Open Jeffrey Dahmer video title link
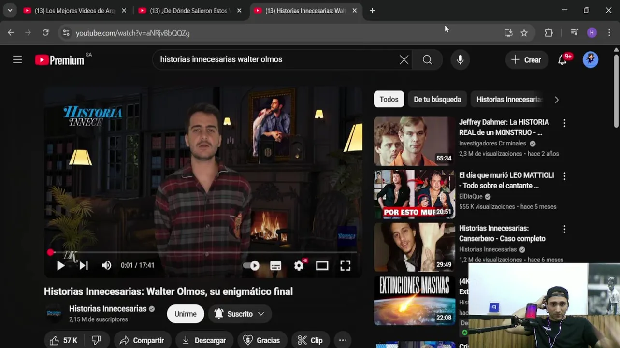Image resolution: width=620 pixels, height=348 pixels. tap(504, 127)
